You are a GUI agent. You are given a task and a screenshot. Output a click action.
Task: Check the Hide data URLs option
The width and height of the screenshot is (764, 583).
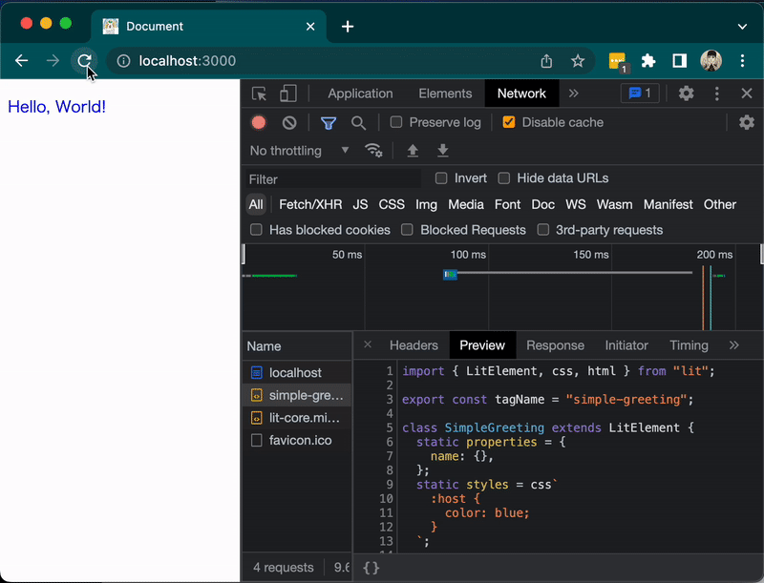point(504,177)
